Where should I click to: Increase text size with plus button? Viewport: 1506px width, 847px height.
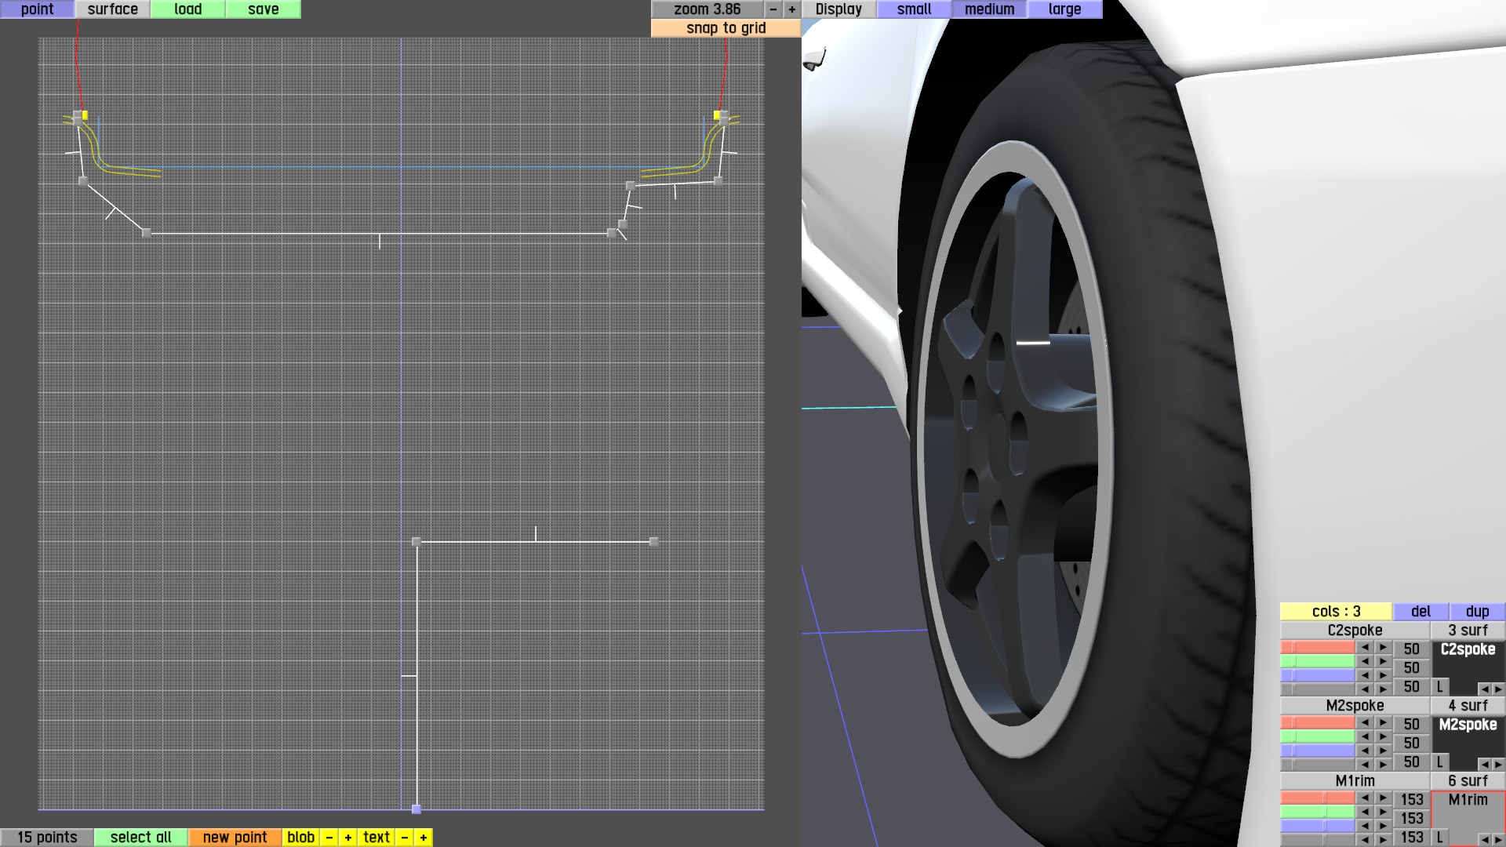pos(424,838)
